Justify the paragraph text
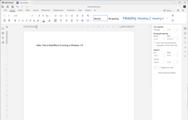This screenshot has height=120, width=188. coord(72,21)
